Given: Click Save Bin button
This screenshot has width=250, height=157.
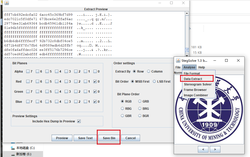Looking at the screenshot, I should click(109, 138).
